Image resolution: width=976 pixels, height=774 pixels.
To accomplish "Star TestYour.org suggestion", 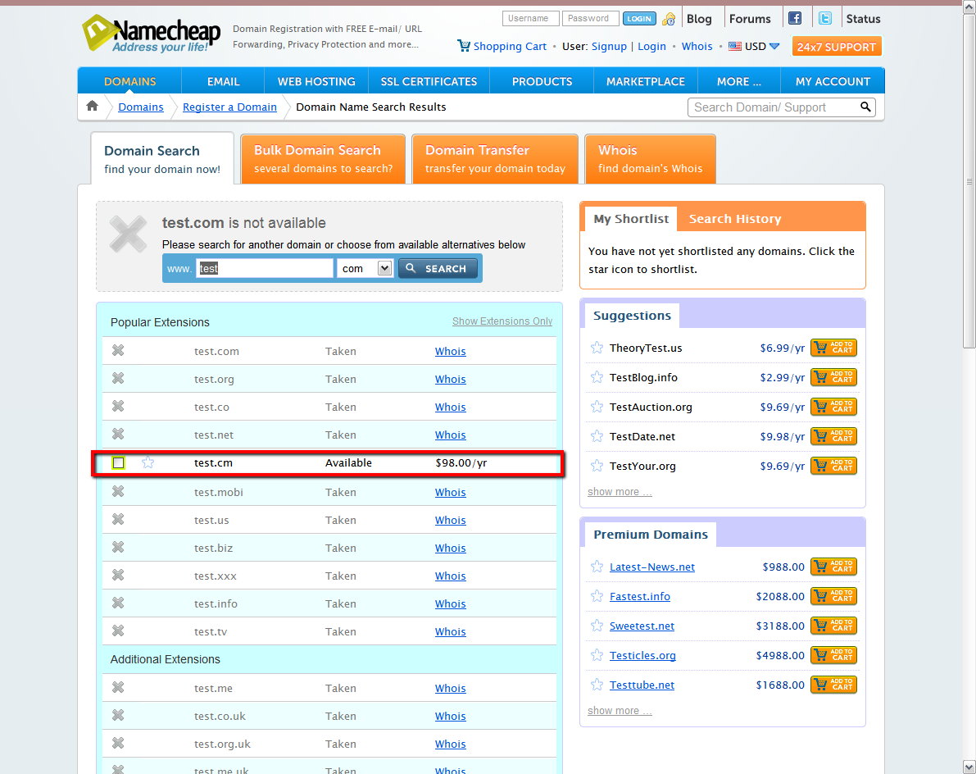I will pyautogui.click(x=597, y=465).
